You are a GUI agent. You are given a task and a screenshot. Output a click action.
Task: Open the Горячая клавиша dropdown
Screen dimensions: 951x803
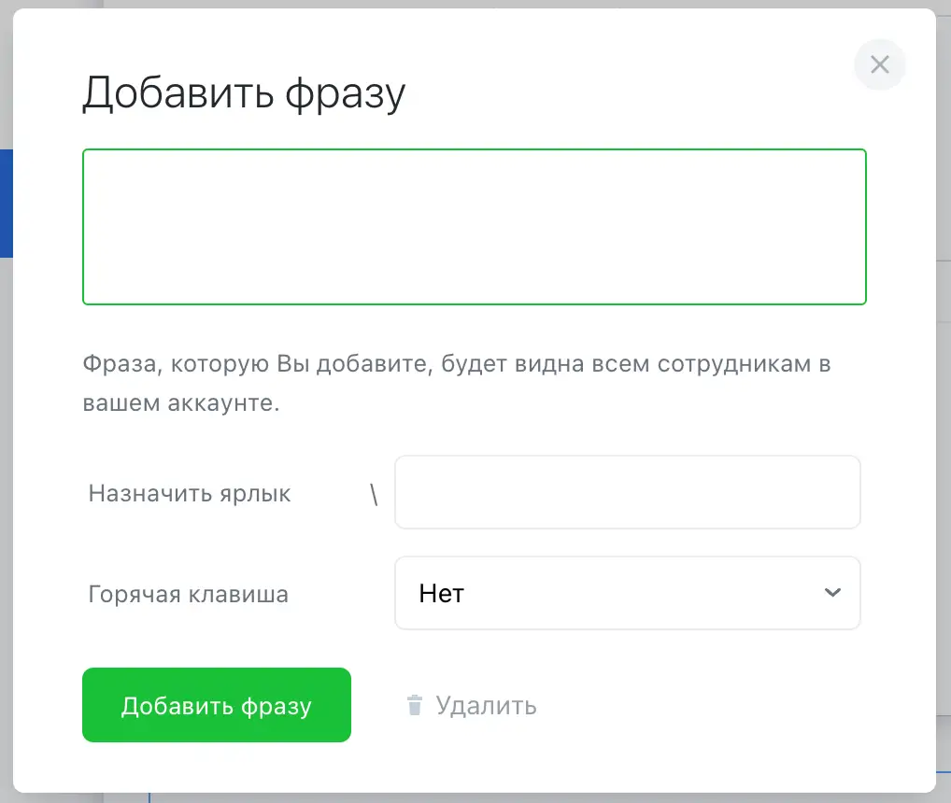[627, 593]
